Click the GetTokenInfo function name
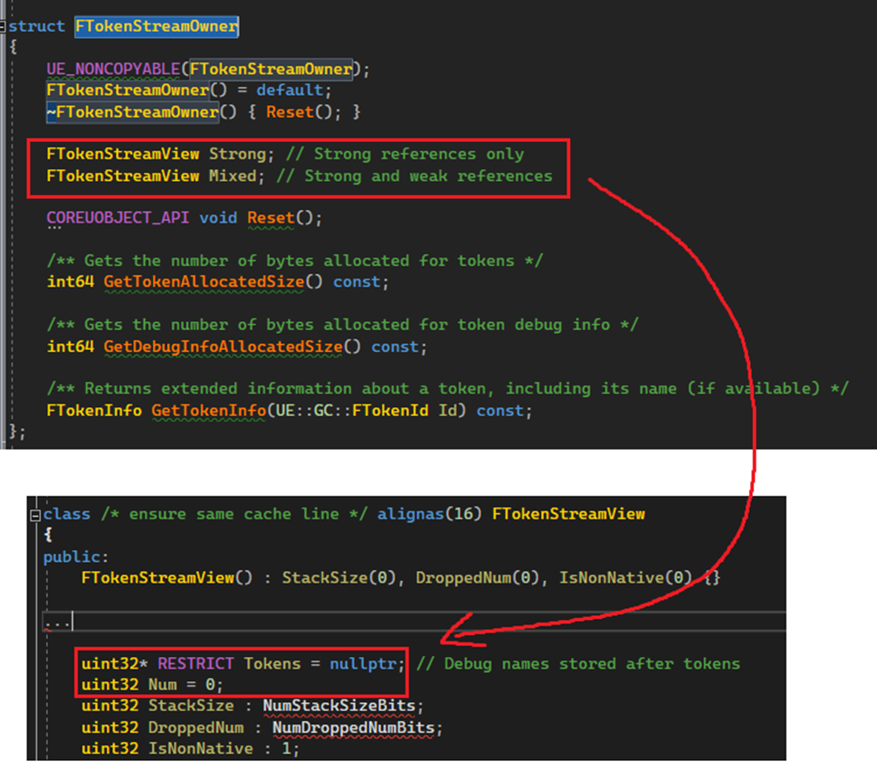The width and height of the screenshot is (877, 770). (209, 411)
